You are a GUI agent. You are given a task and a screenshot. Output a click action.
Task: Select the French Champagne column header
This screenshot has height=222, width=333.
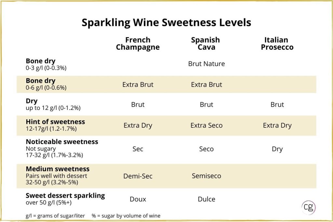point(138,44)
